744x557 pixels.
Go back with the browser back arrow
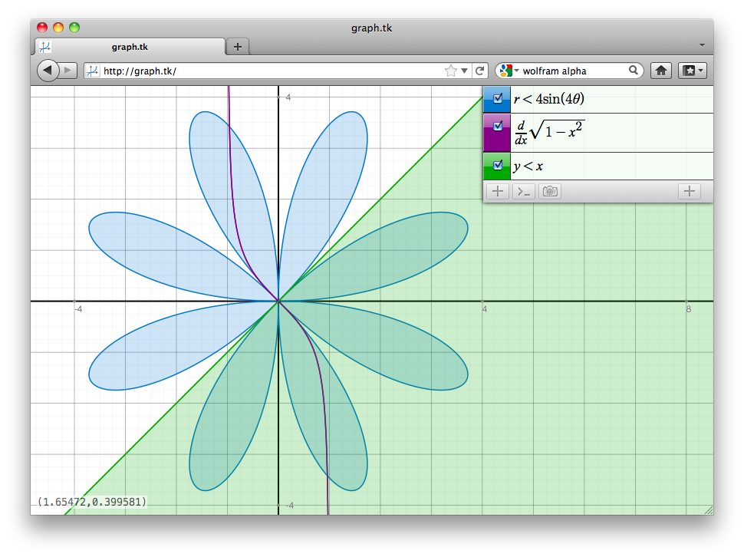point(48,71)
